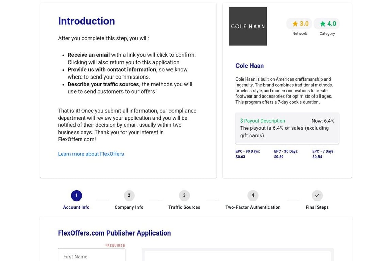Image resolution: width=392 pixels, height=261 pixels.
Task: Click the Describe your traffic sources bullet
Action: coord(130,88)
